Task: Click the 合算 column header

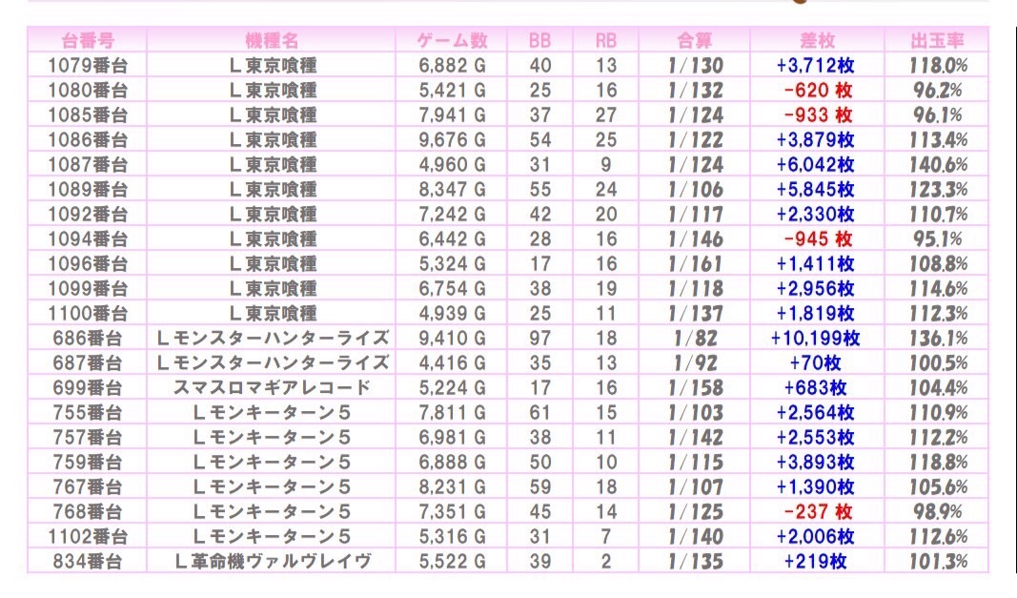Action: pos(695,40)
